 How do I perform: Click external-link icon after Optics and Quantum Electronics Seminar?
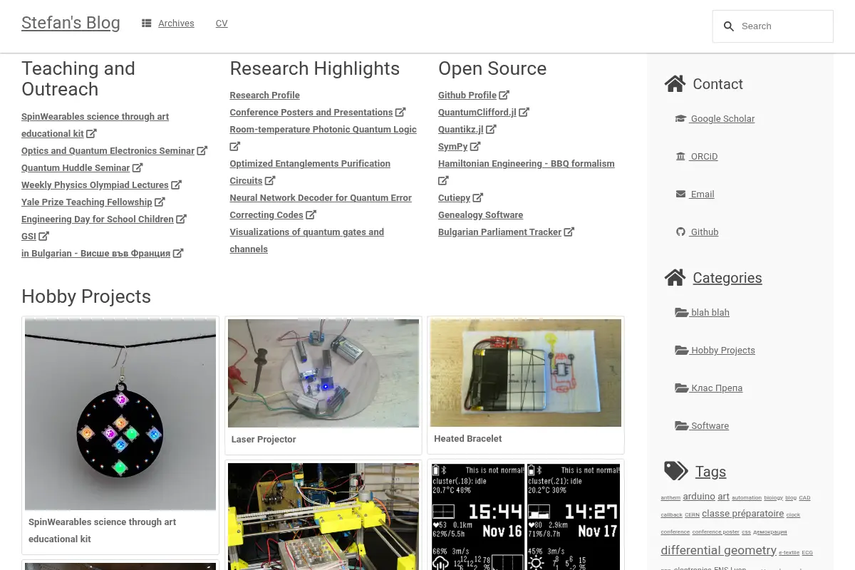(202, 150)
